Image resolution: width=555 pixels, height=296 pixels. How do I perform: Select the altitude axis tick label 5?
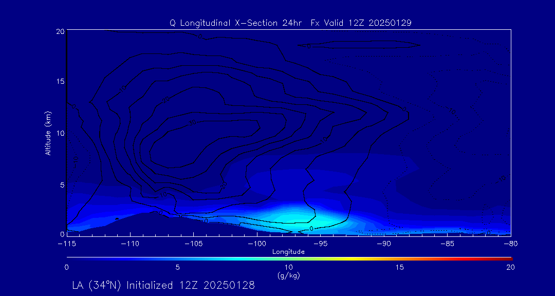(x=62, y=185)
